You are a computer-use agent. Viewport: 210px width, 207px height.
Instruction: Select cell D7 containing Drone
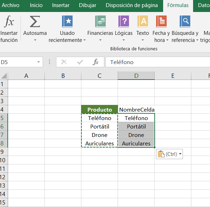point(136,135)
